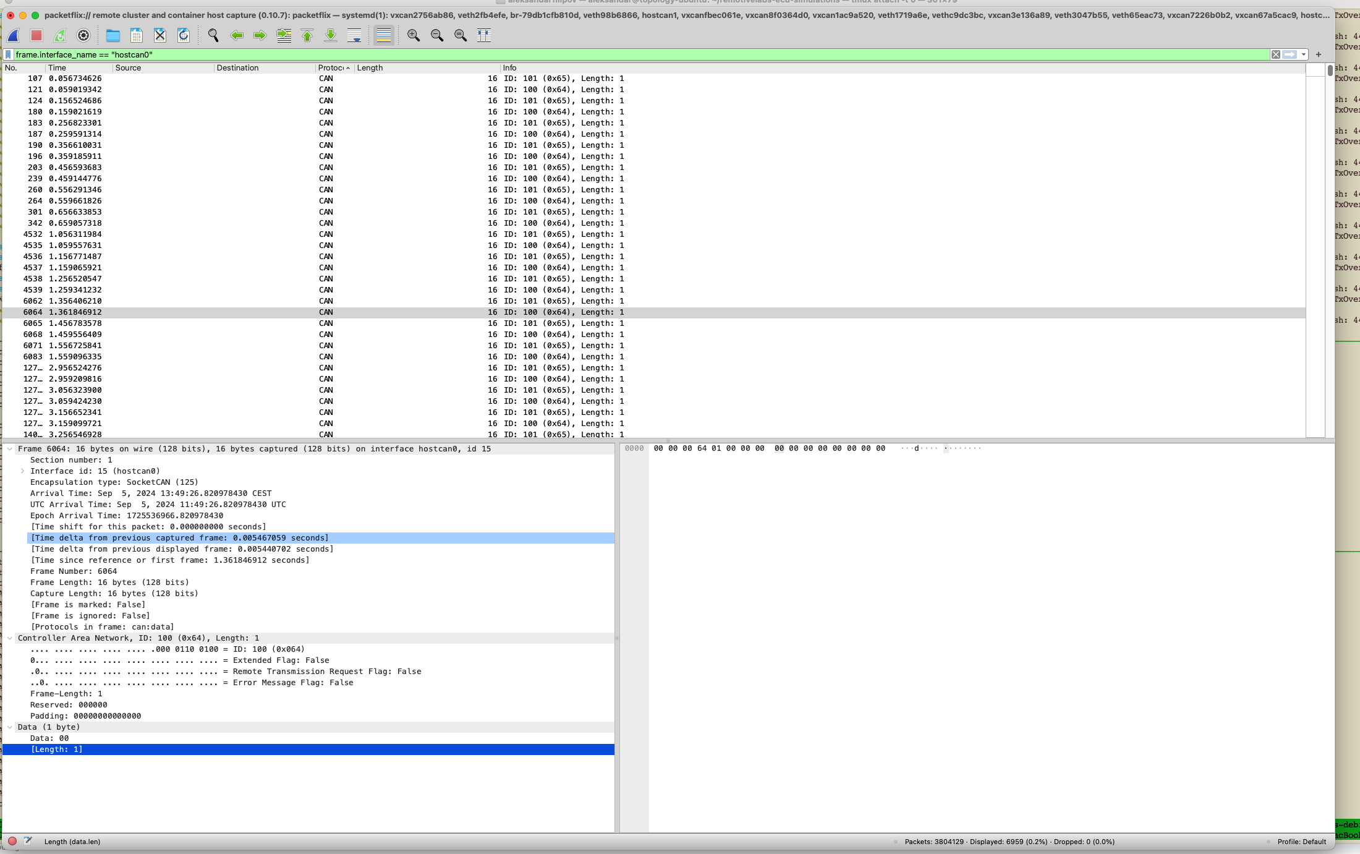Zoom out main window text
Screen dimensions: 1360x854
437,36
